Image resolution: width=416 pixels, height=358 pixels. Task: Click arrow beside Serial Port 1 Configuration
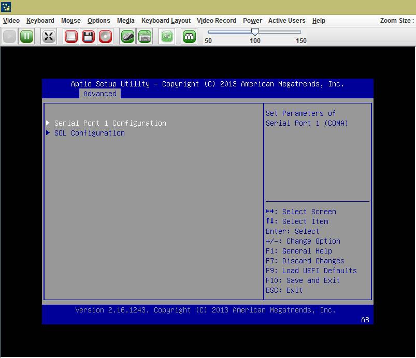(48, 123)
